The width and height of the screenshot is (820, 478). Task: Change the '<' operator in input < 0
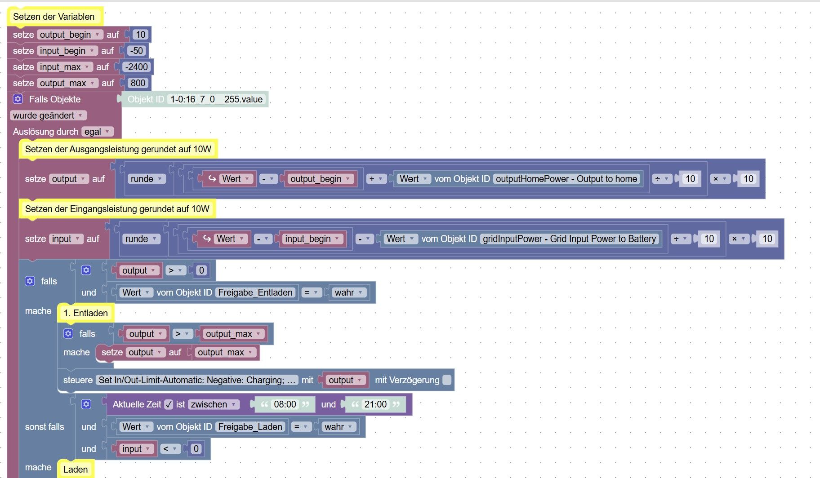[169, 448]
